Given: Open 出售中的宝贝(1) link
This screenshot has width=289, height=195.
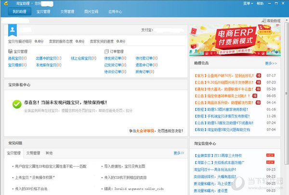Looking at the screenshot, I should click(49, 58).
